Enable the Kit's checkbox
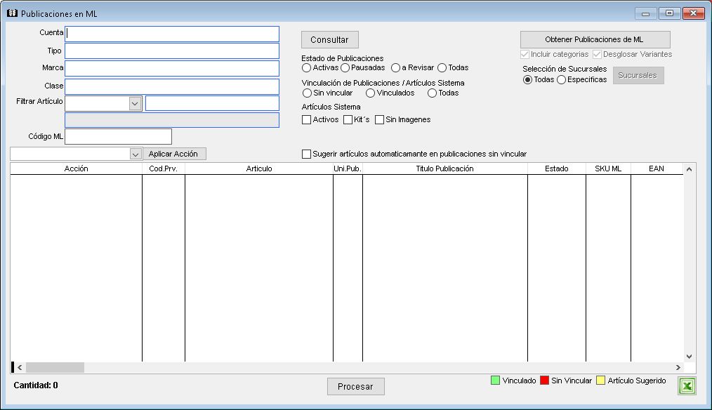The image size is (712, 410). point(348,120)
